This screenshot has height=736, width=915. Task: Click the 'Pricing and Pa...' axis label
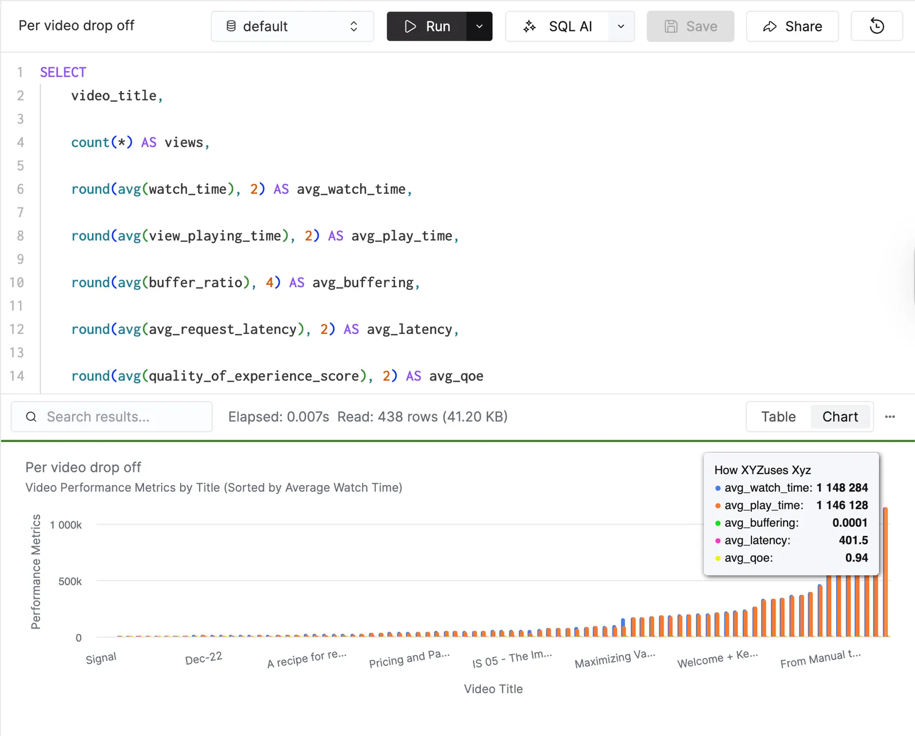point(409,659)
